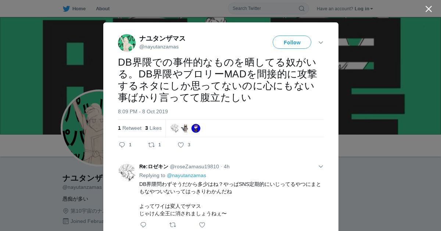Viewport: 441px width, 231px height.
Task: Open blue avatar of third liker
Action: pyautogui.click(x=196, y=128)
